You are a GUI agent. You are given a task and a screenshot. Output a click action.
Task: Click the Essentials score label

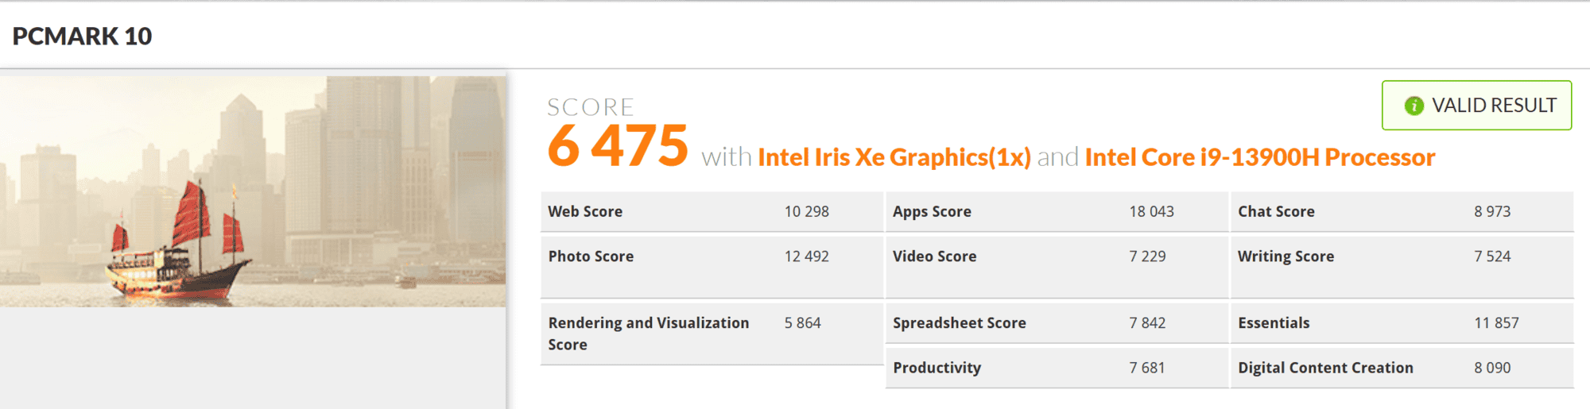click(1273, 323)
